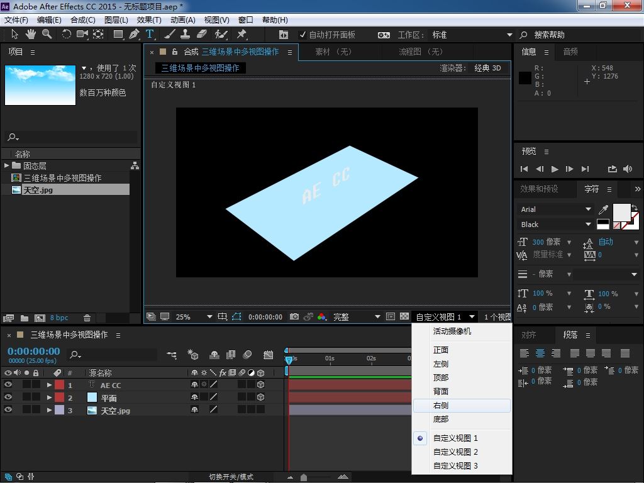Select the Clone Stamp tool
The image size is (644, 483).
click(186, 35)
